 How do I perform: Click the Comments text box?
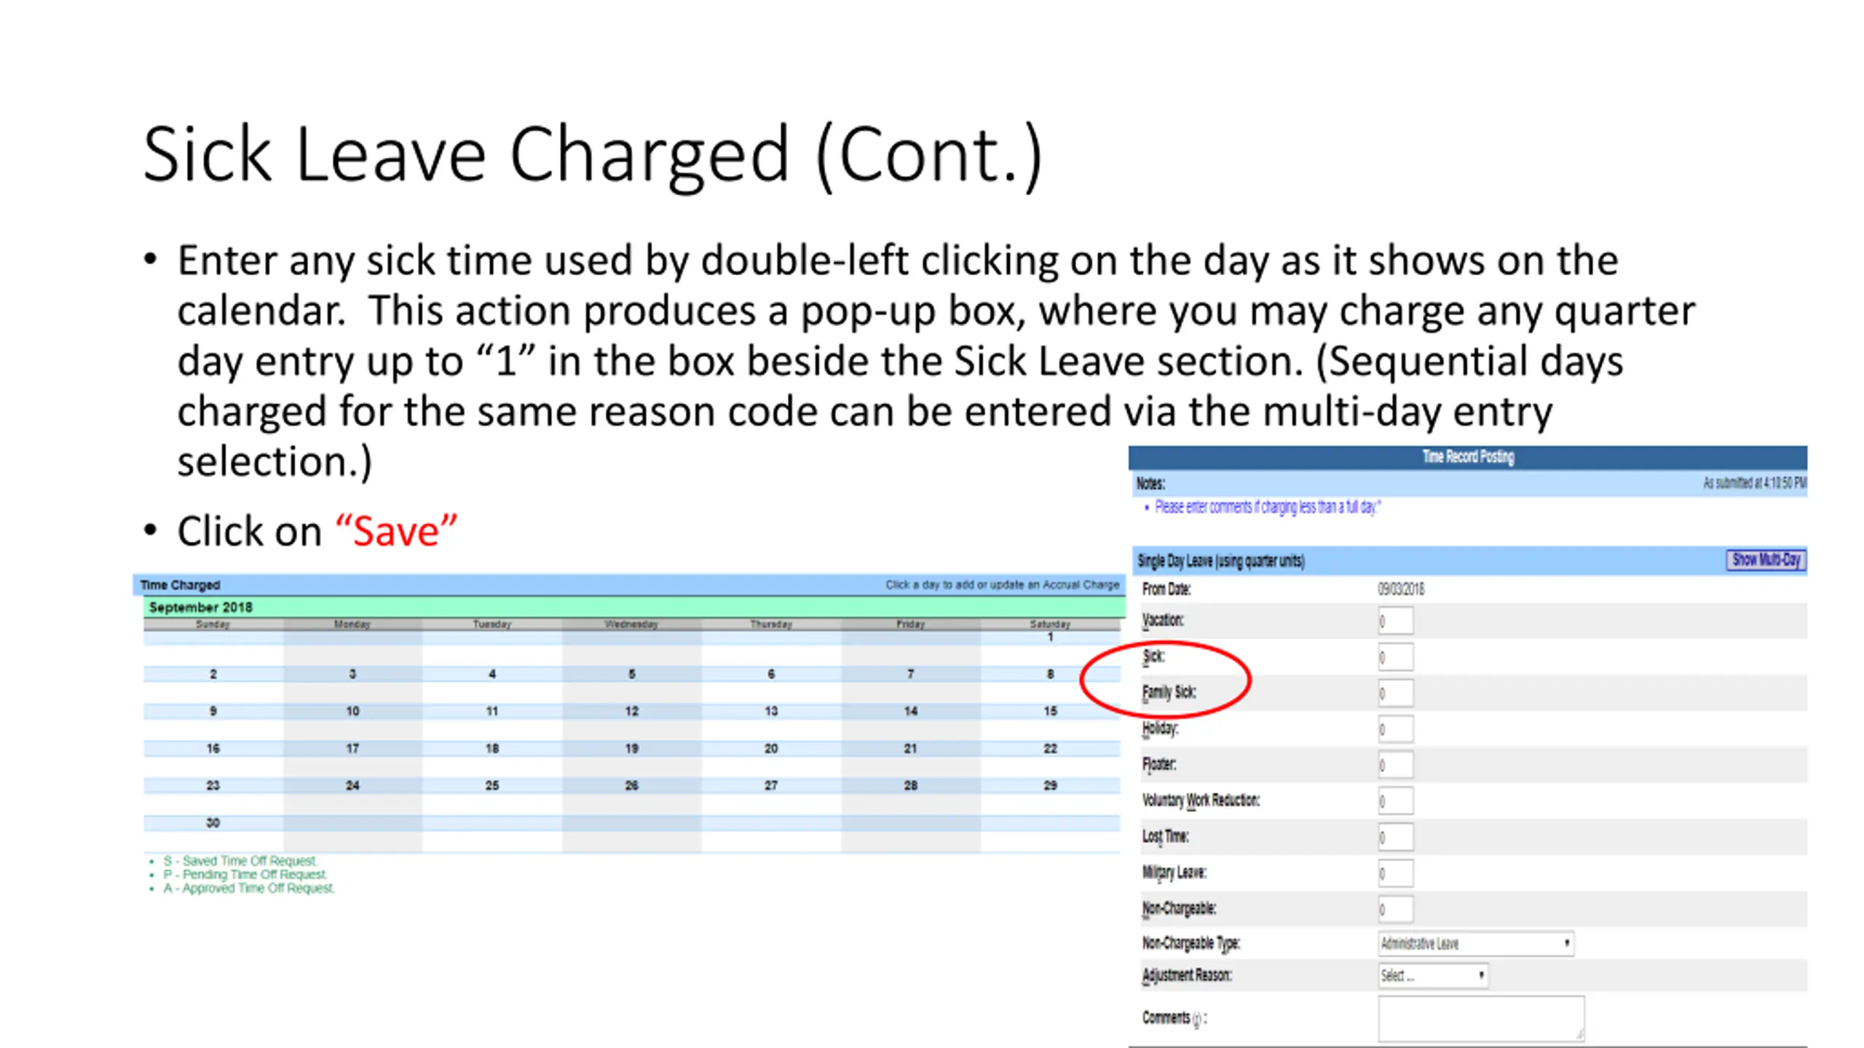pos(1480,1018)
